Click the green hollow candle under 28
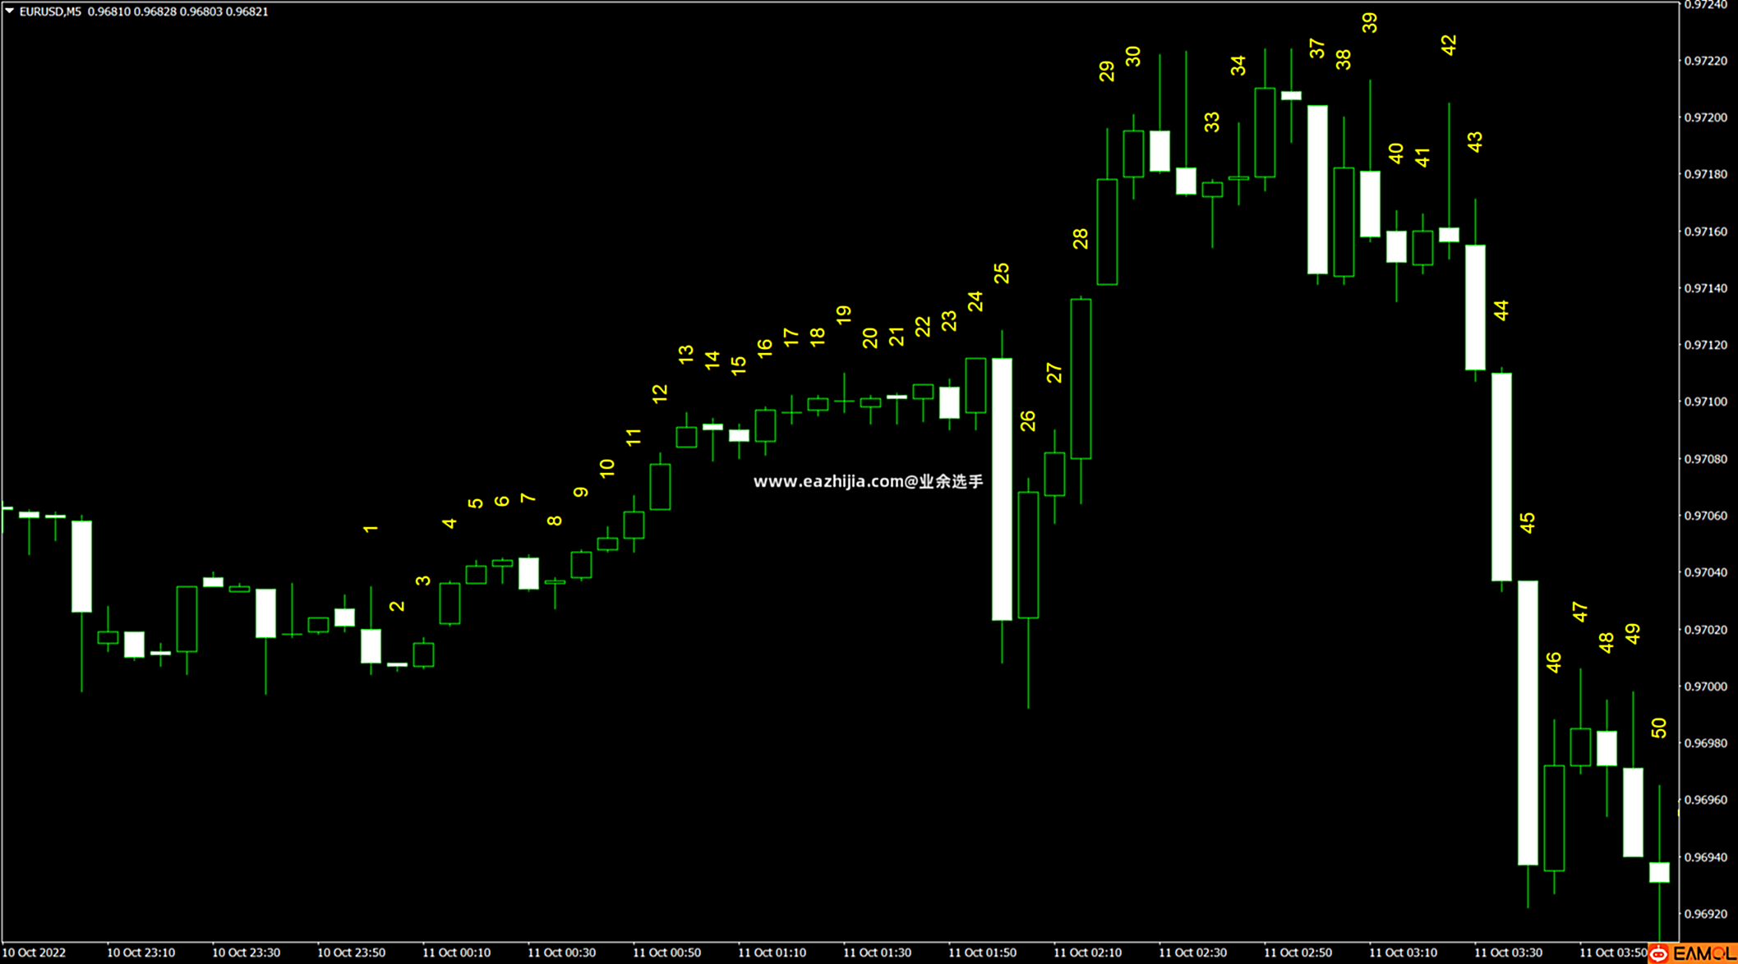Screen dimensions: 1738x964 [x=1081, y=378]
